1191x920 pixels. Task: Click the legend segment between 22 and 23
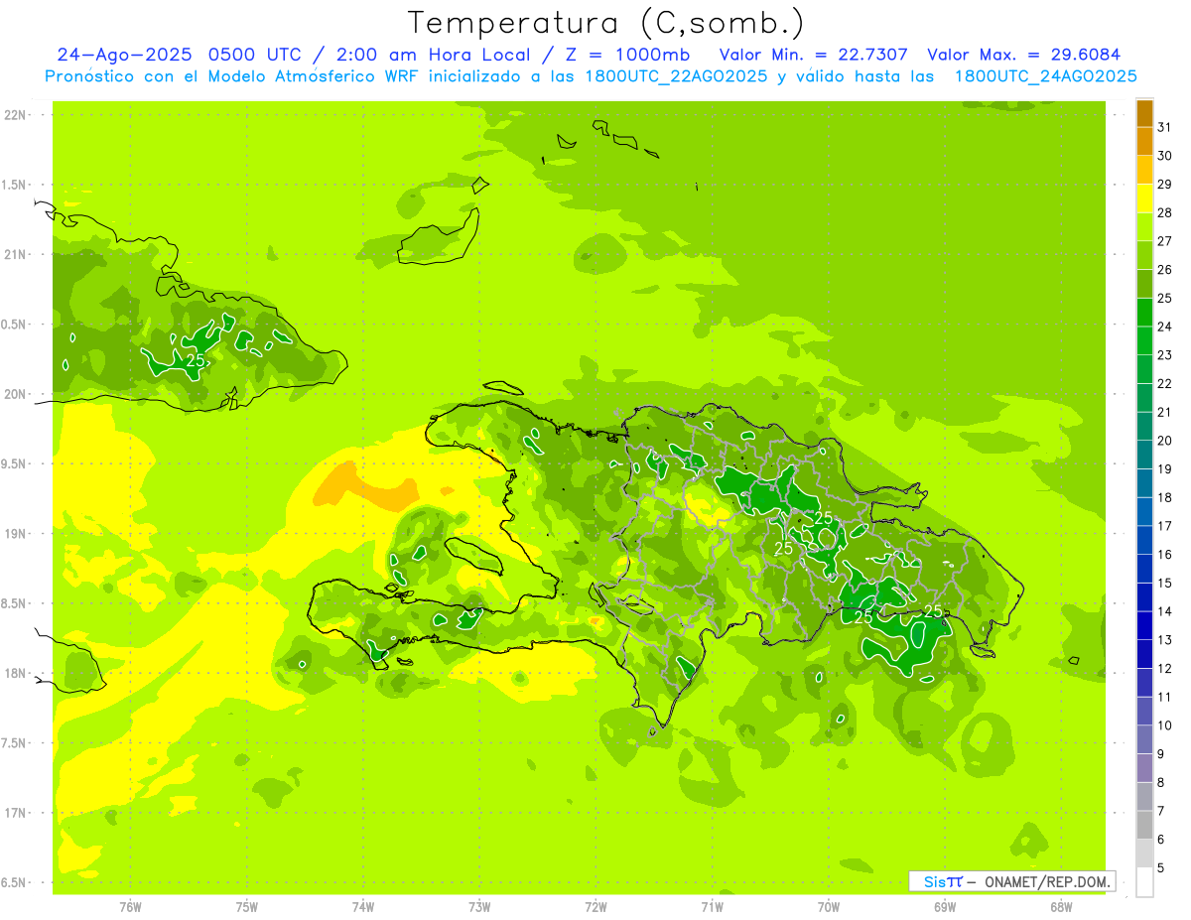click(x=1144, y=370)
